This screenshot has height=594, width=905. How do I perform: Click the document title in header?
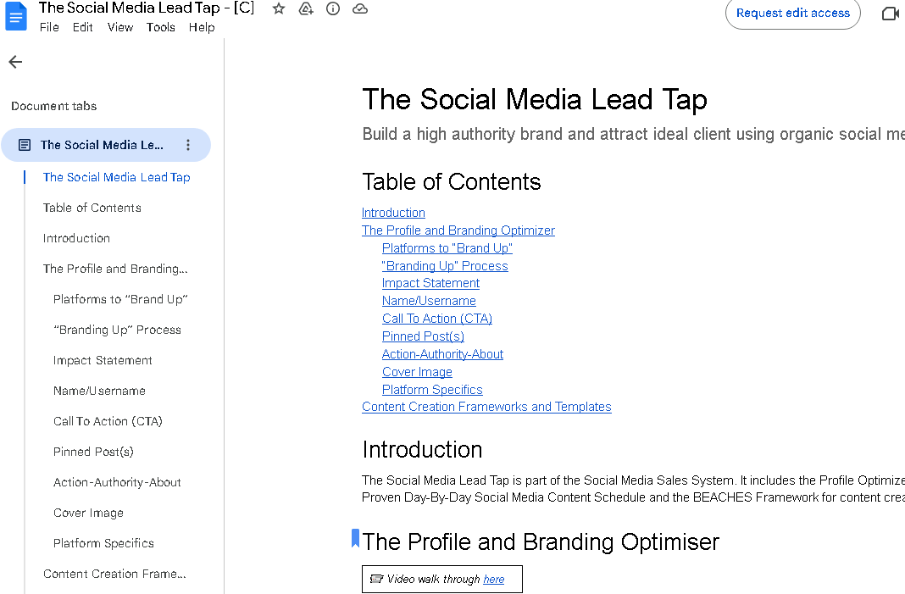[147, 8]
